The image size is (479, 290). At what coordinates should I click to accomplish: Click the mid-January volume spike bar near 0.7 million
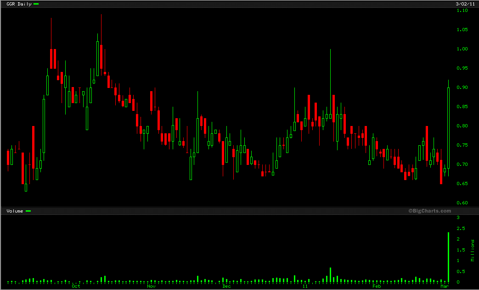pyautogui.click(x=330, y=275)
